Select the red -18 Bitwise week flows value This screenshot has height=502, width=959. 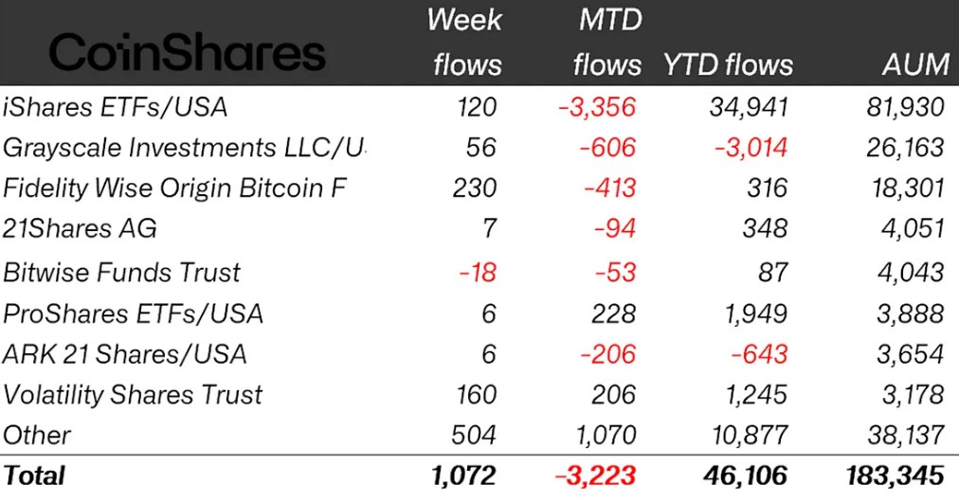coord(478,272)
